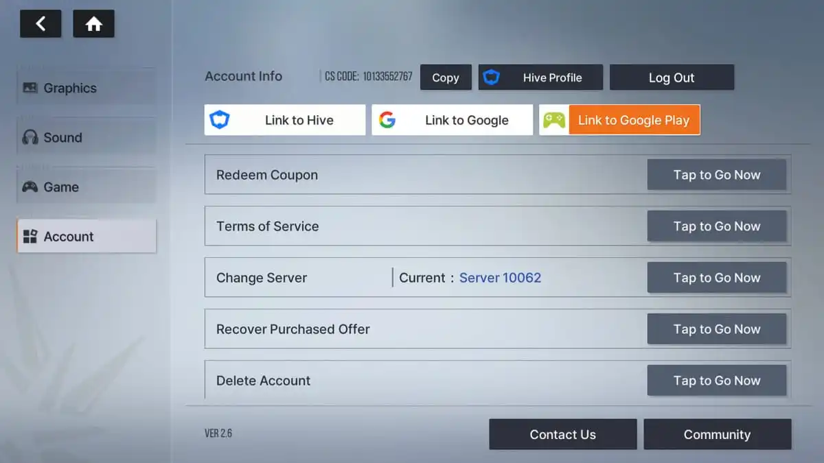This screenshot has height=463, width=824.
Task: Tap to Go Now for Change Server
Action: coord(716,278)
